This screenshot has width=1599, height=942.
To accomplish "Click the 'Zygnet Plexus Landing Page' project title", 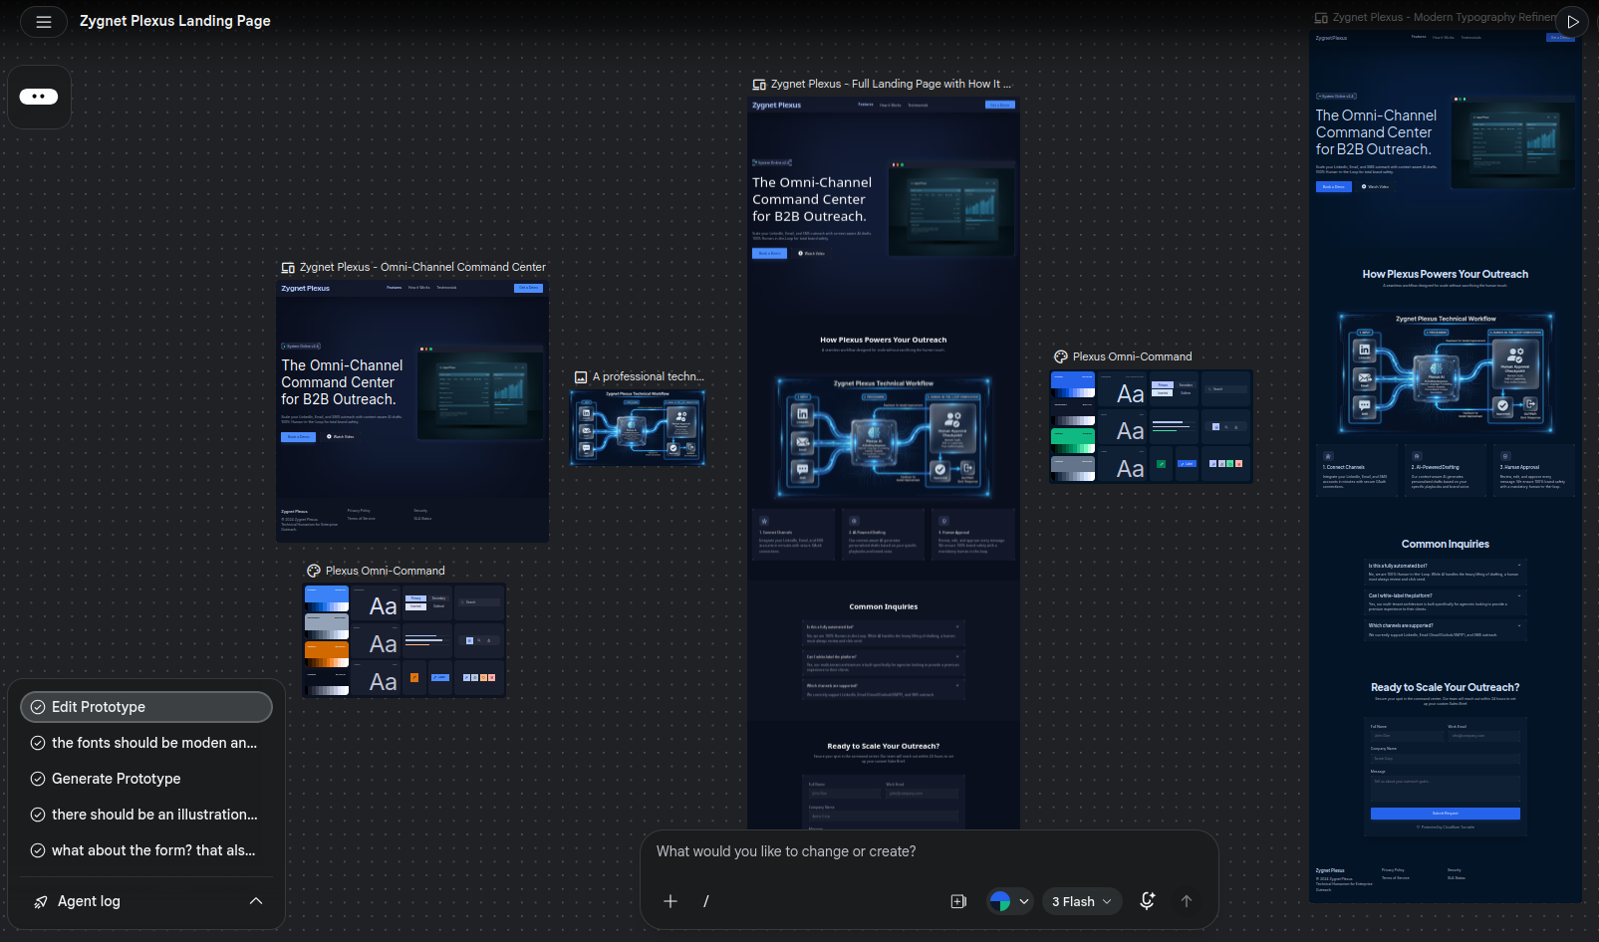I will pos(175,21).
